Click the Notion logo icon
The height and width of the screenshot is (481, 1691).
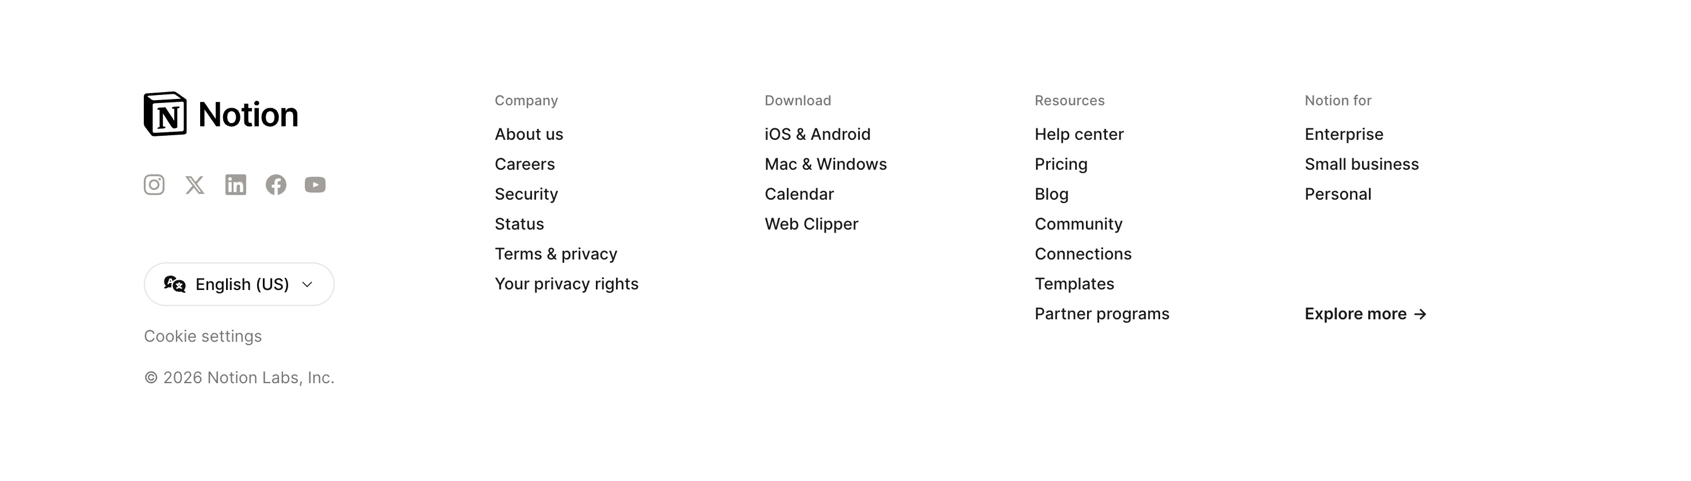[x=166, y=114]
